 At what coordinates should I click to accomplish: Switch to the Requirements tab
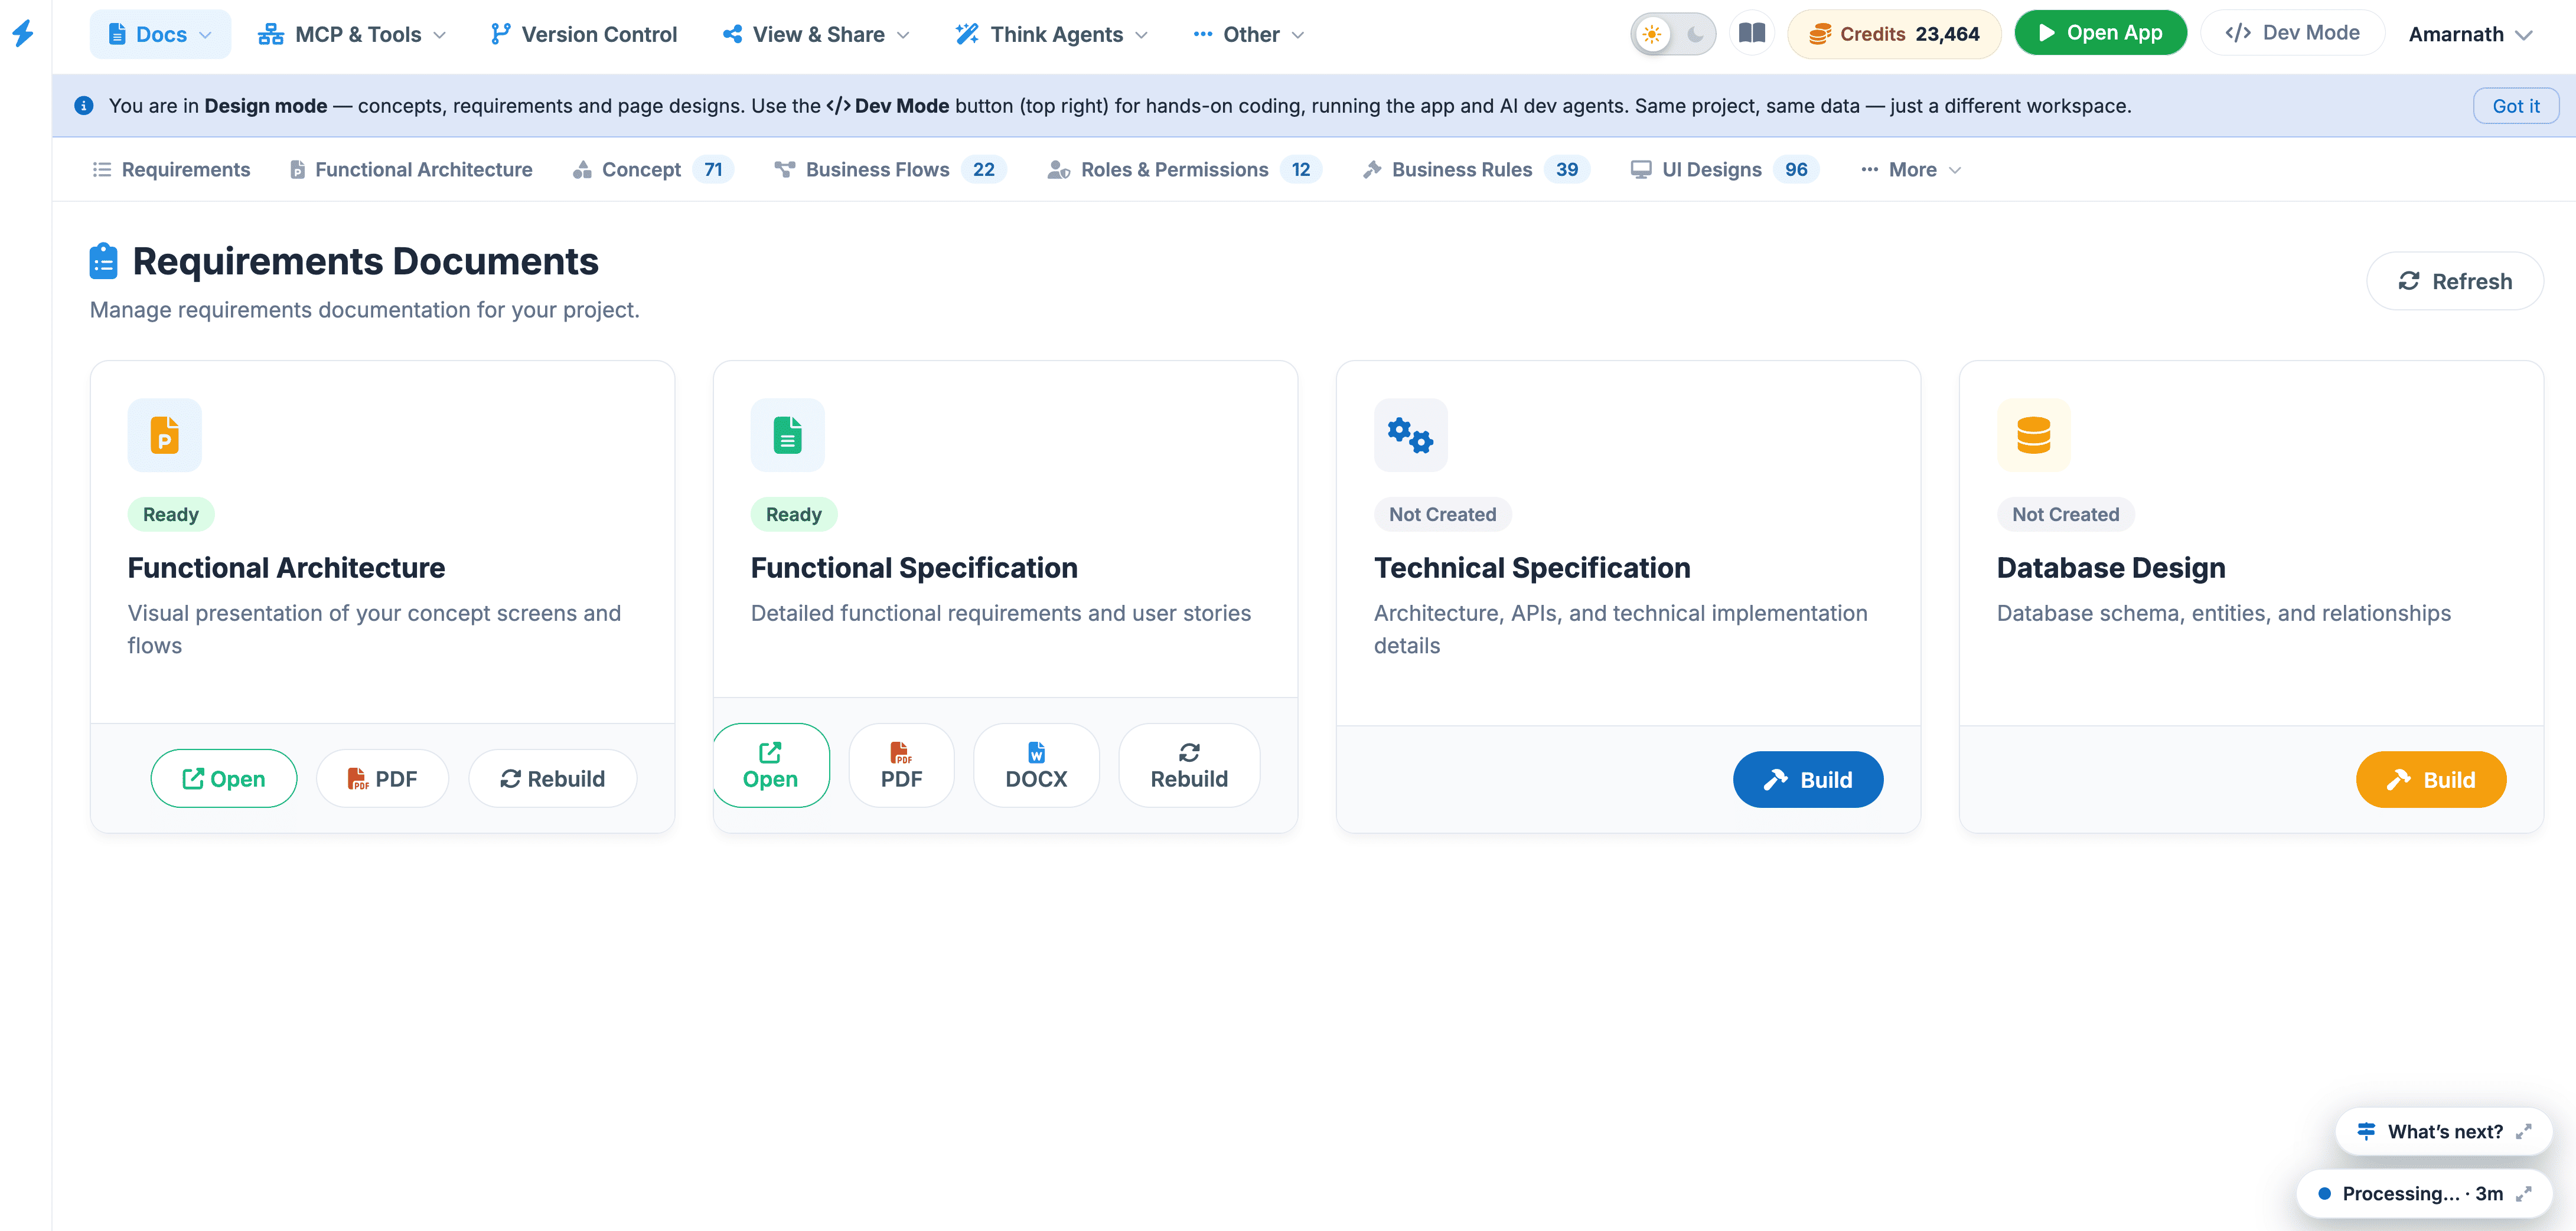point(171,170)
